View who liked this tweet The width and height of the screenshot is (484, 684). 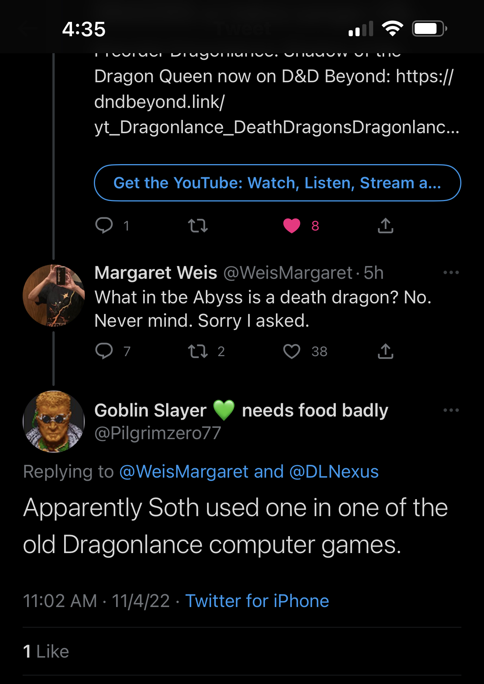click(x=46, y=652)
